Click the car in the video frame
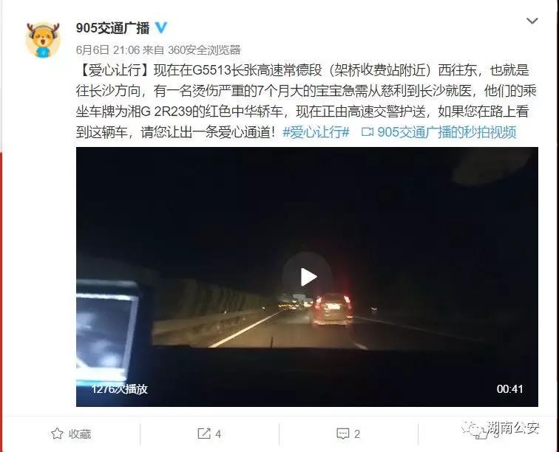This screenshot has height=452, width=559. pos(332,309)
